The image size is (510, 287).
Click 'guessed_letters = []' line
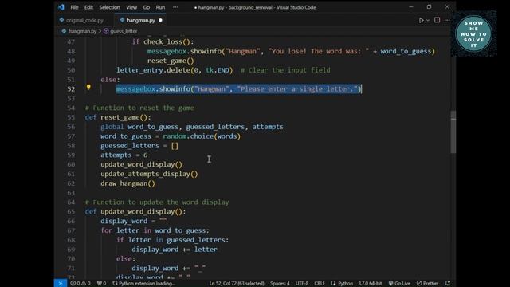139,145
